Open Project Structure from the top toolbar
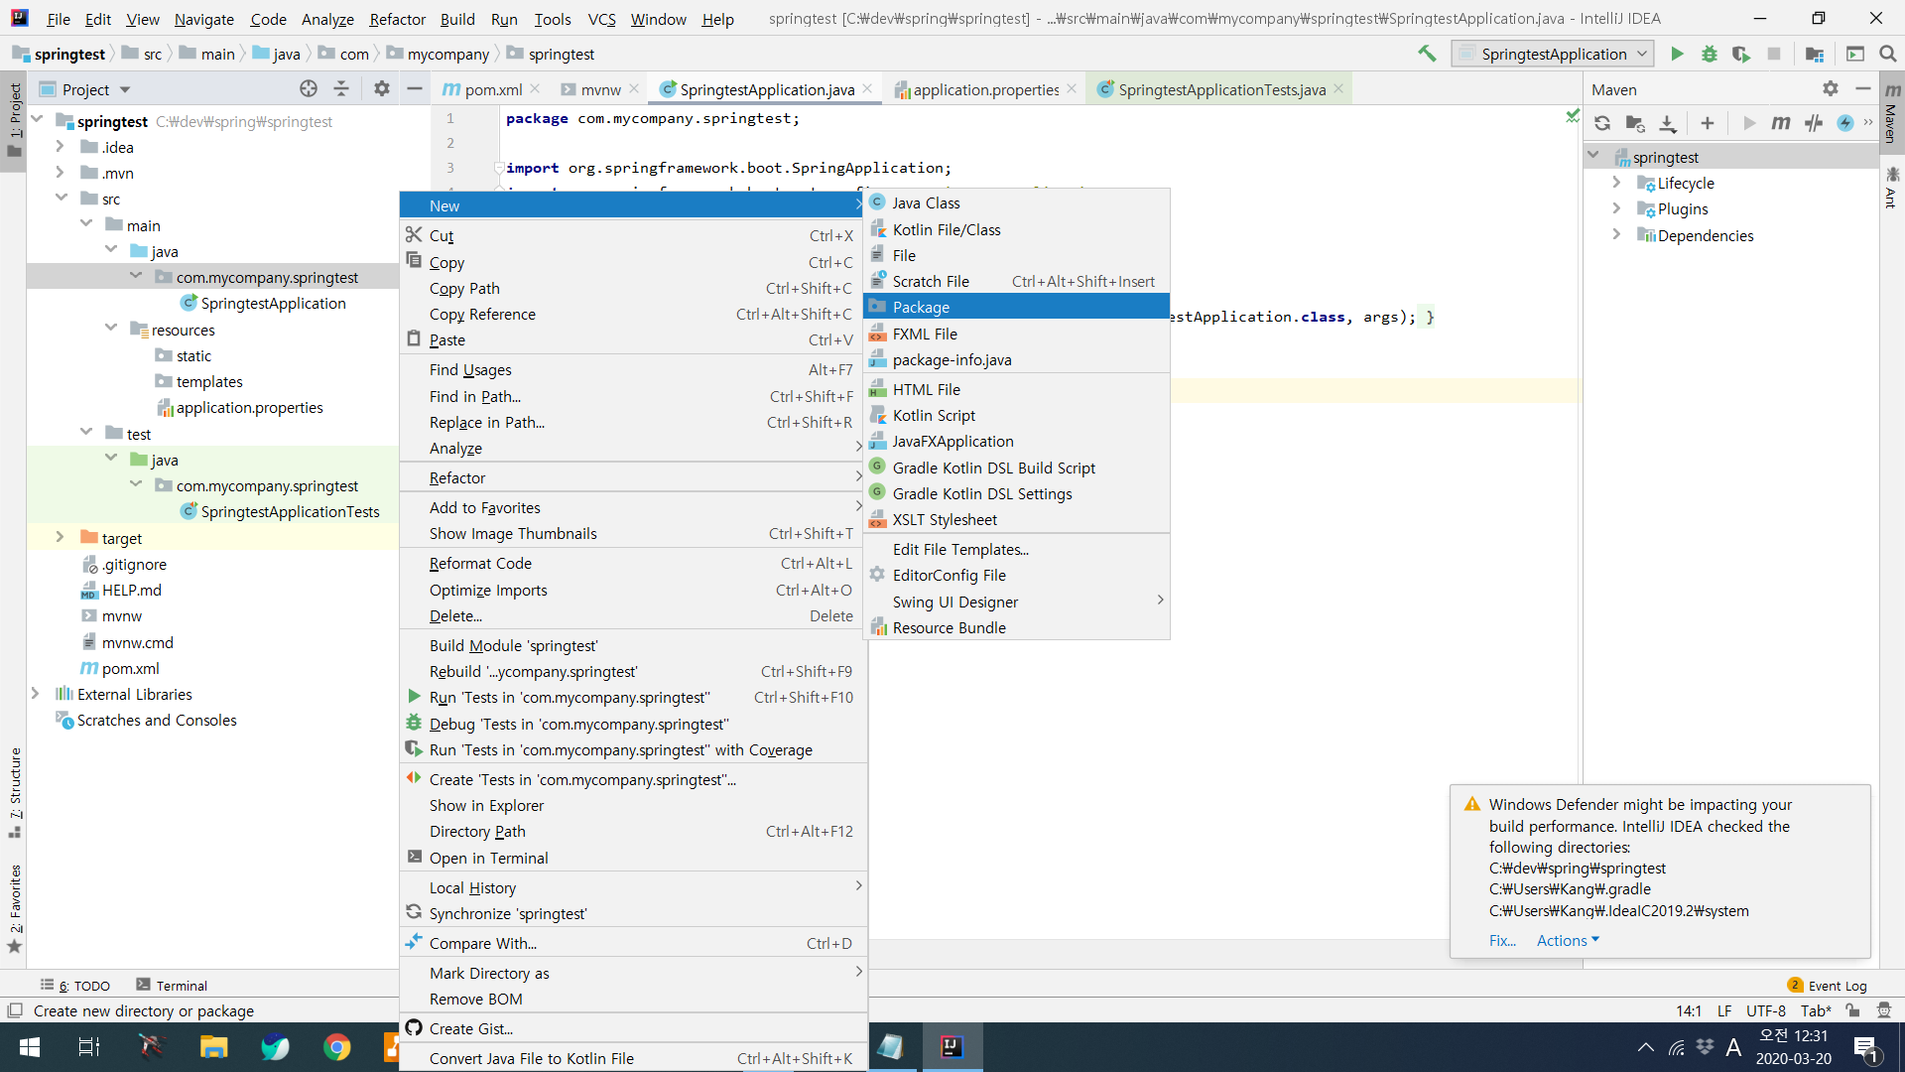The image size is (1905, 1072). tap(1815, 54)
